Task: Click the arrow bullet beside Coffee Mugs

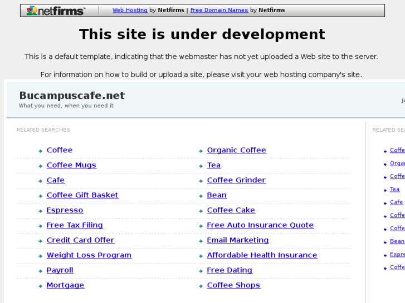Action: pos(40,166)
